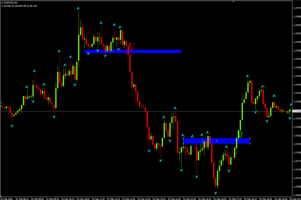Click the green up-arrow buy signal
Image resolution: width=301 pixels, height=200 pixels.
point(240,134)
